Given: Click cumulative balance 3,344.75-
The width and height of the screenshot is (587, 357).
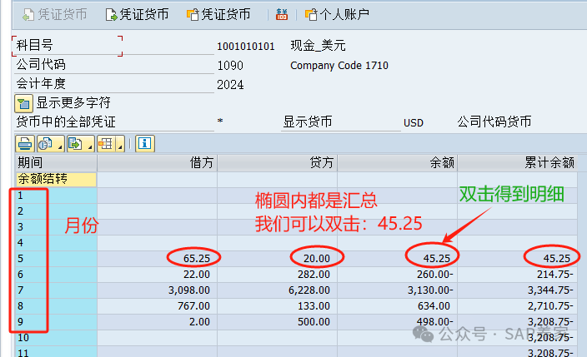Looking at the screenshot, I should [550, 290].
